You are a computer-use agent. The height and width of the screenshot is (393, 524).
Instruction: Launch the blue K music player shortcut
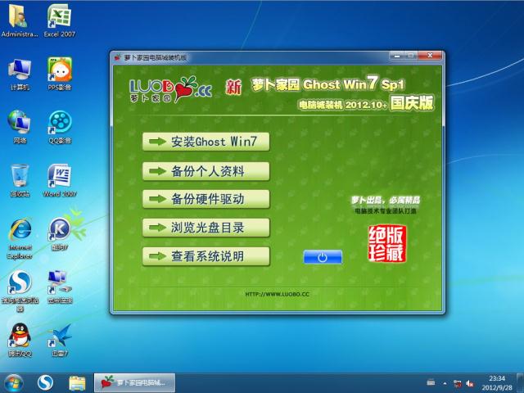[60, 233]
